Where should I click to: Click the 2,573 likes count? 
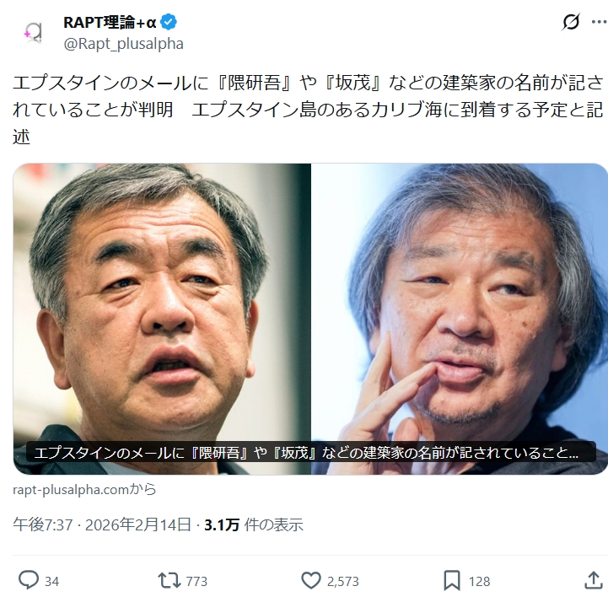[x=342, y=581]
